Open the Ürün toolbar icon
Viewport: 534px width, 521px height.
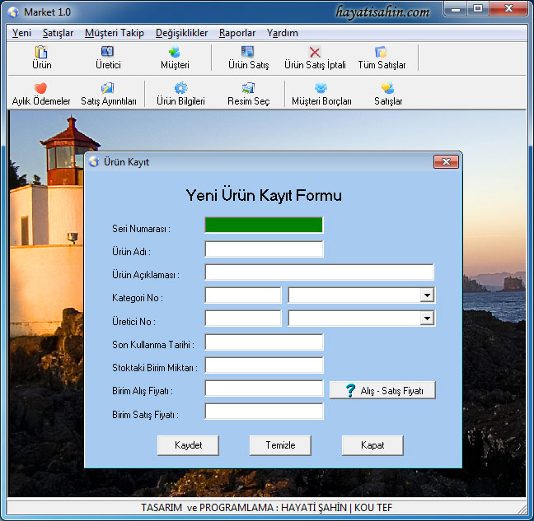click(x=41, y=52)
